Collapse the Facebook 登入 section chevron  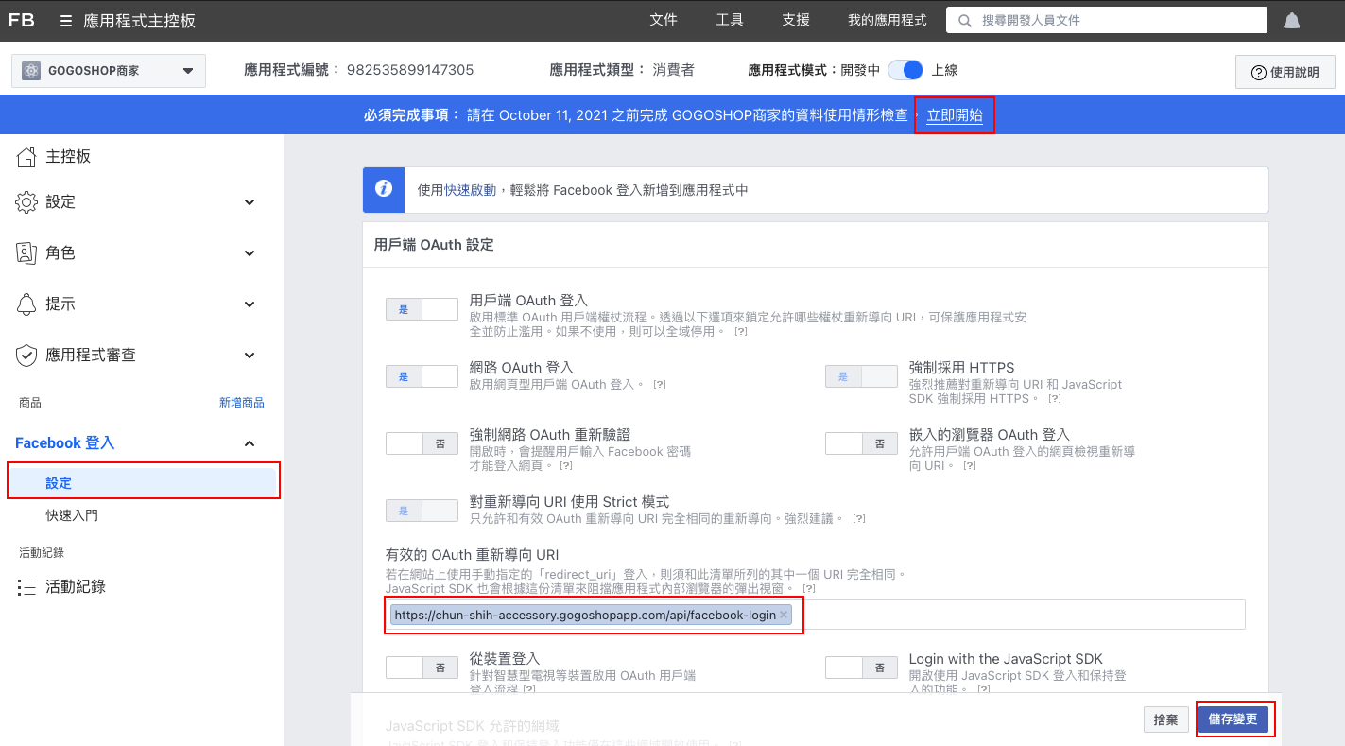tap(250, 443)
